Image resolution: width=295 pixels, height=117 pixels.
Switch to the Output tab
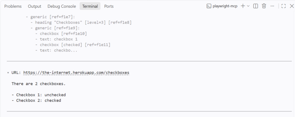pos(35,6)
